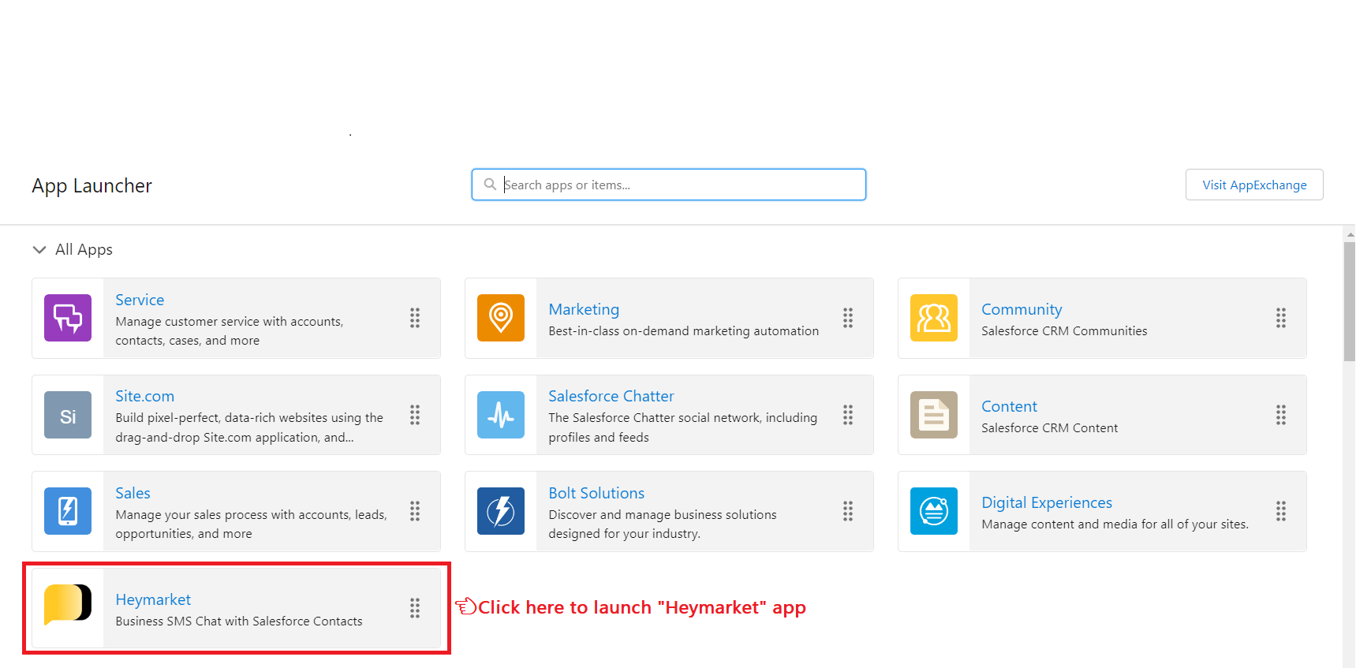The width and height of the screenshot is (1356, 668).
Task: Open the Digital Experiences link
Action: pyautogui.click(x=1047, y=502)
